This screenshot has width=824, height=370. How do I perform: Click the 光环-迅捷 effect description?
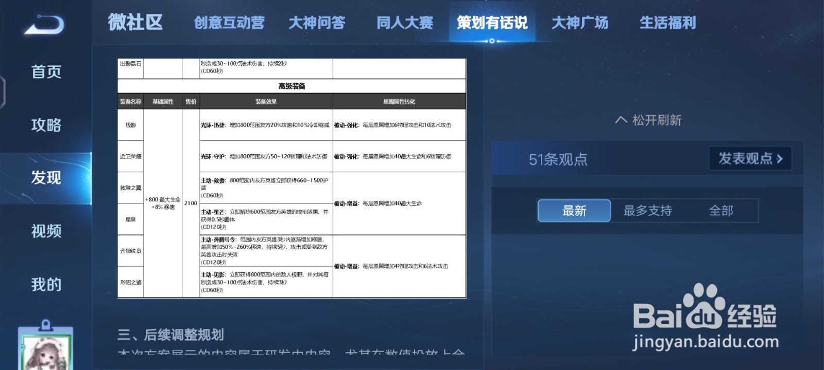[265, 125]
